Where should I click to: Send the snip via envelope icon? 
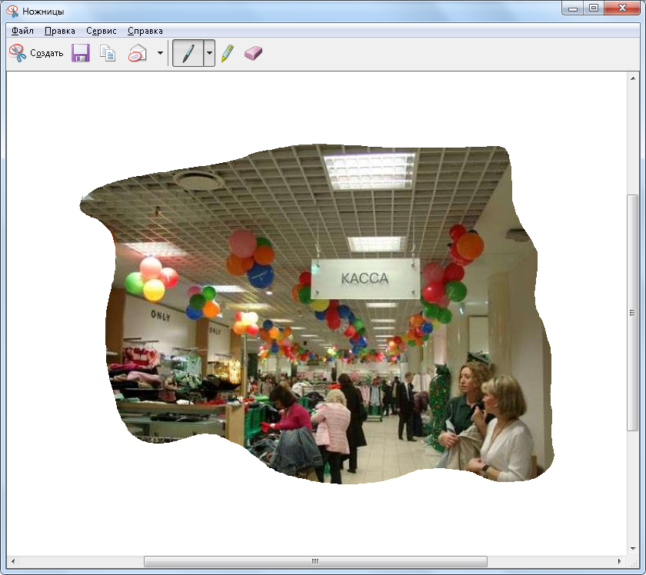(137, 53)
